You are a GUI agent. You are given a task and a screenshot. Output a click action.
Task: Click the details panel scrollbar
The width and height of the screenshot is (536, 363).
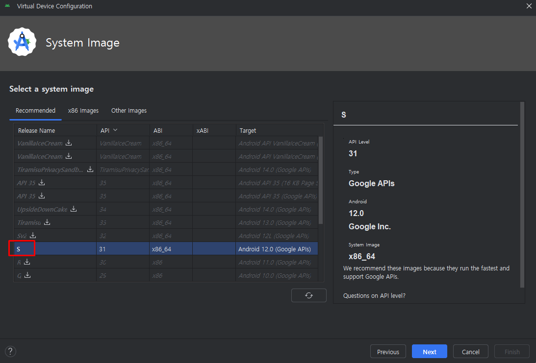[x=522, y=194]
